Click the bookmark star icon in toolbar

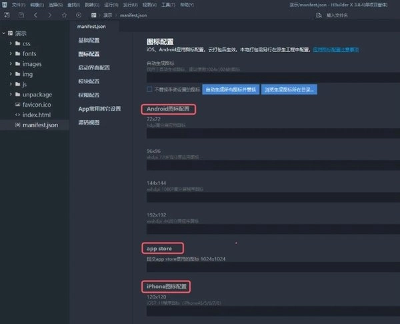[x=64, y=14]
